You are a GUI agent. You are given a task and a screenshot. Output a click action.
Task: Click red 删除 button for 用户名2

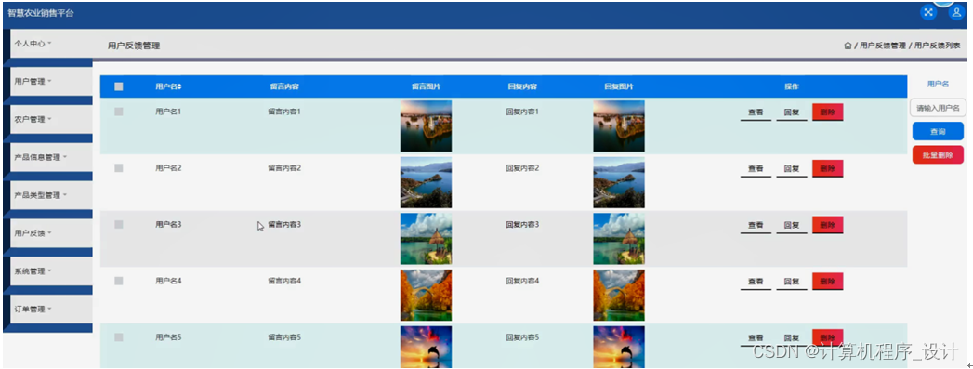828,168
